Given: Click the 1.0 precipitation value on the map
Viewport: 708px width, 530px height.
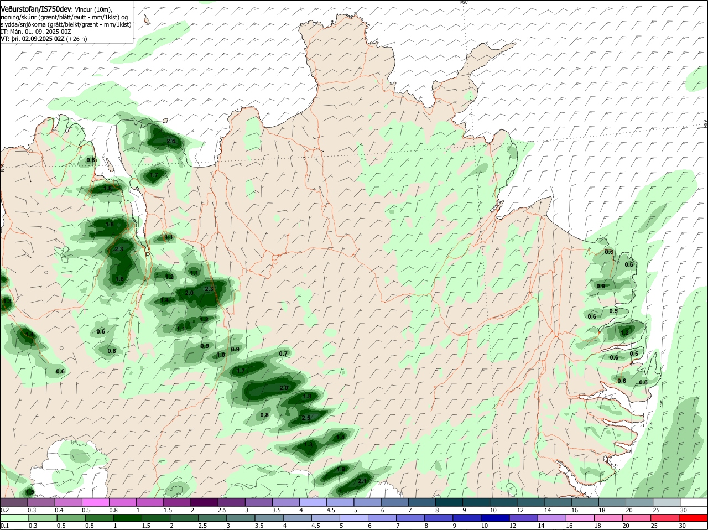Looking at the screenshot, I should coord(220,355).
